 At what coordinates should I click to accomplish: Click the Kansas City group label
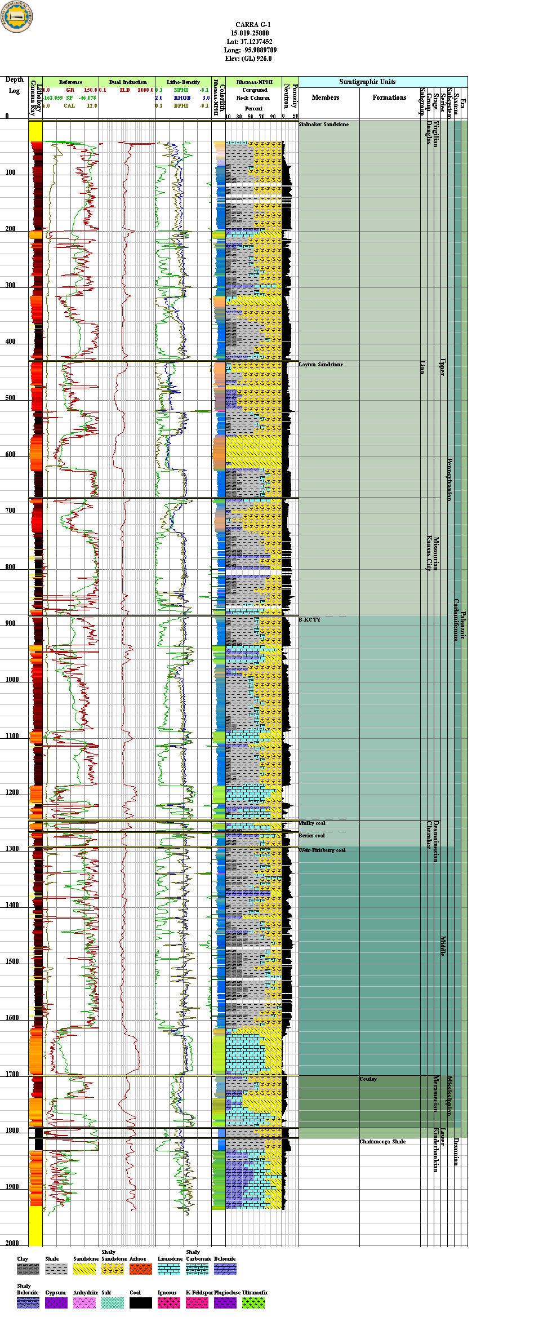pyautogui.click(x=429, y=553)
